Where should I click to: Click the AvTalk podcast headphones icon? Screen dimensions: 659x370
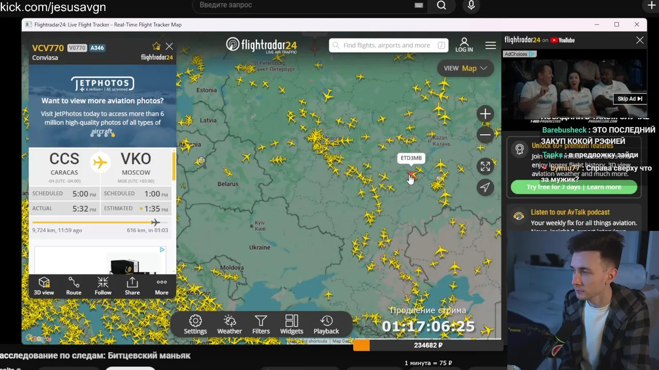point(519,216)
